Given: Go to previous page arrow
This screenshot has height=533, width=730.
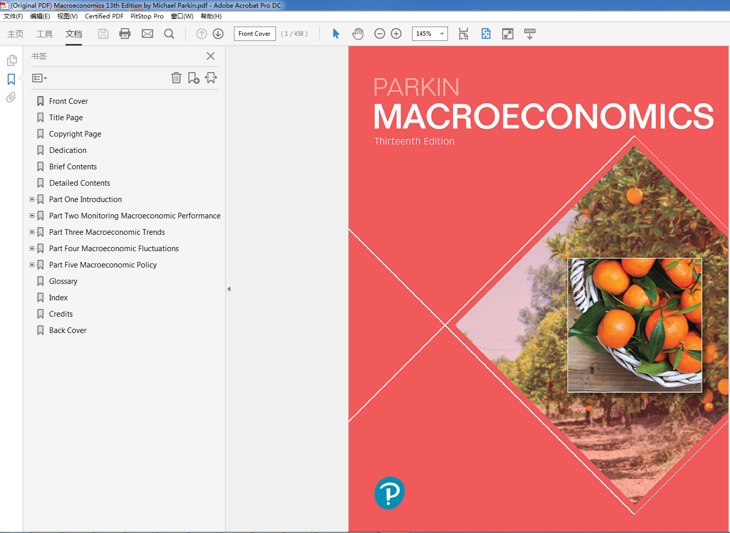Looking at the screenshot, I should point(202,34).
